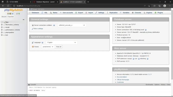173x97 pixels.
Task: Click the log out (exit door) icon in sidebar
Action: 10,14
